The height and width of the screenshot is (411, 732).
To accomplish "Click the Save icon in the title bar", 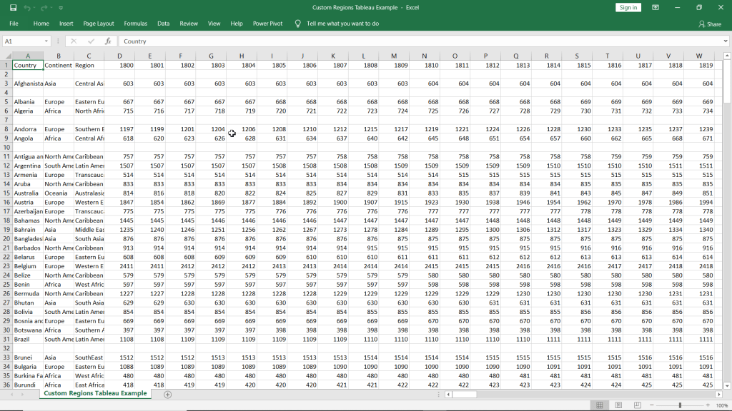I will tap(13, 8).
